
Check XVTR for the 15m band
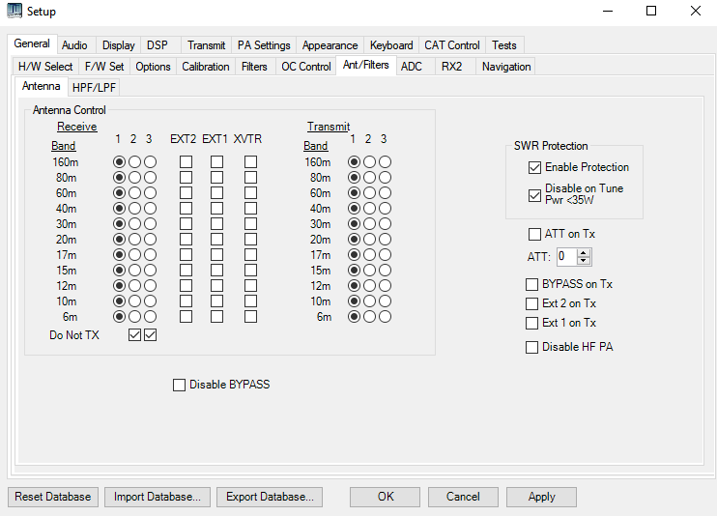(250, 271)
